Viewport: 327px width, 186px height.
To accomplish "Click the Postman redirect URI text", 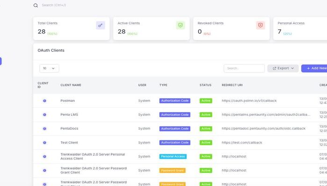I will click(x=249, y=100).
